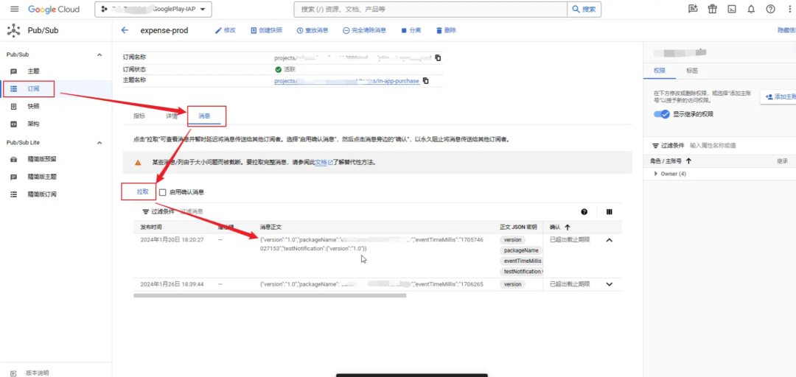Click the 搜索 search button
The width and height of the screenshot is (796, 377).
[x=584, y=9]
